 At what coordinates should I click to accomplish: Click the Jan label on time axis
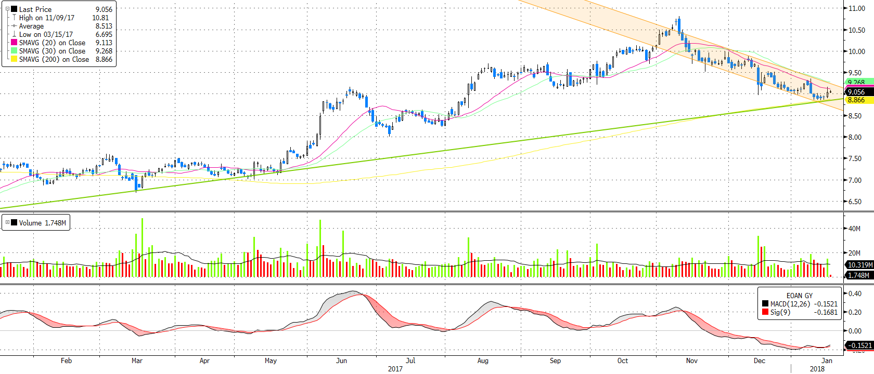click(x=827, y=360)
